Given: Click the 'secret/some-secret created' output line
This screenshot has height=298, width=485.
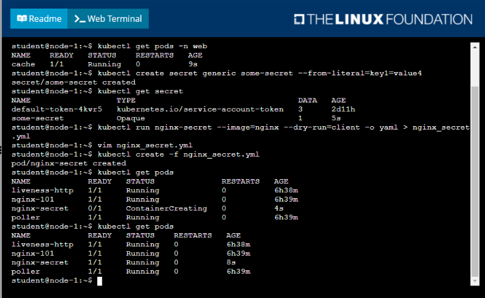Looking at the screenshot, I should coord(73,82).
